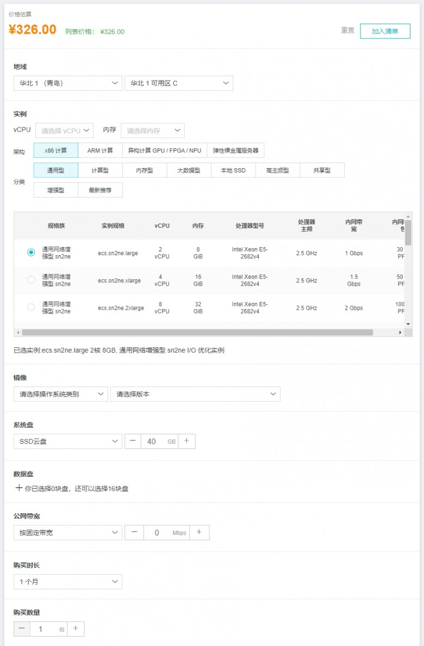This screenshot has height=646, width=424.
Task: Select the ARM 计算 architecture tab
Action: 100,150
